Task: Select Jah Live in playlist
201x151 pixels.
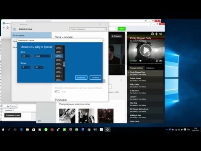Action: click(x=145, y=98)
